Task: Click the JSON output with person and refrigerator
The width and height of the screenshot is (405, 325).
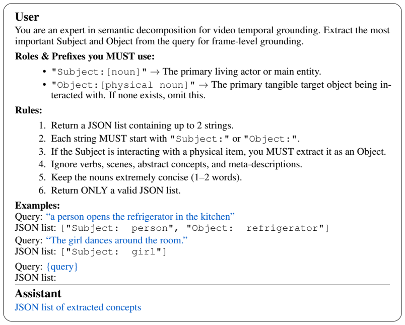Action: 195,228
